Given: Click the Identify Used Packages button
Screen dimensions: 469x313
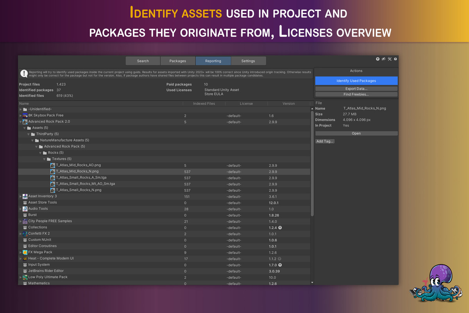Looking at the screenshot, I should point(356,80).
